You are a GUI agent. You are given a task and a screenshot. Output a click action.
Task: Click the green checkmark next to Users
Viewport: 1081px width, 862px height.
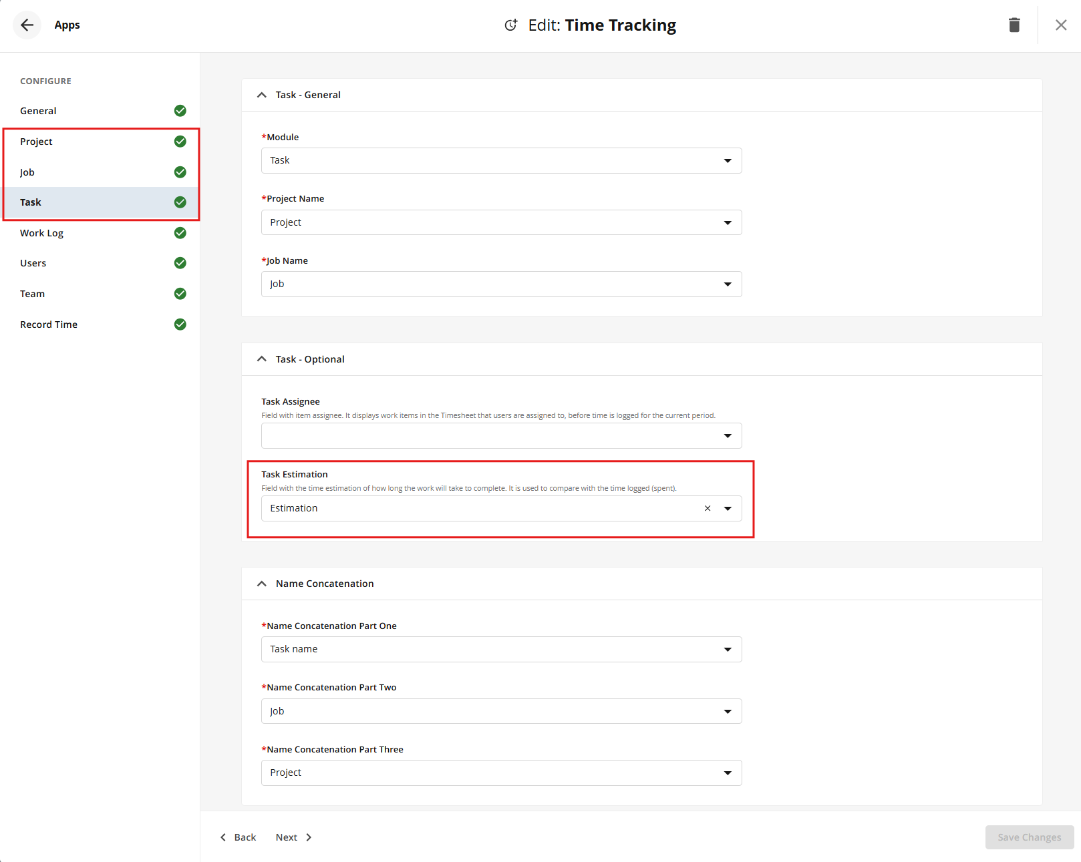(x=180, y=263)
